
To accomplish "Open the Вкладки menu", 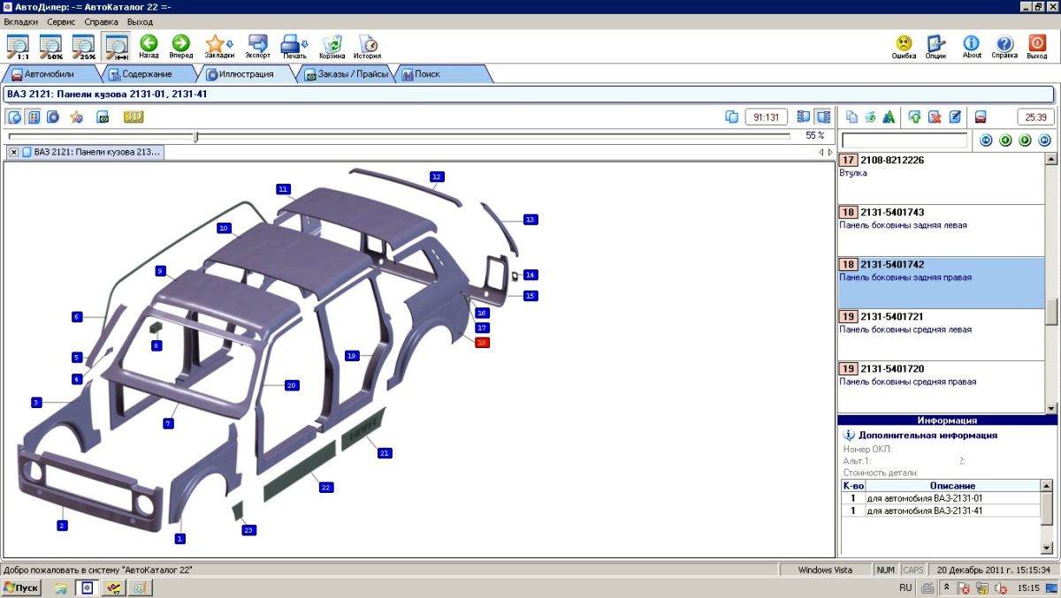I will (22, 21).
